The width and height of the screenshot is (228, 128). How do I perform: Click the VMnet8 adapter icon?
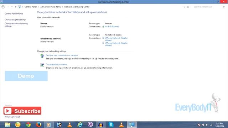point(103,43)
